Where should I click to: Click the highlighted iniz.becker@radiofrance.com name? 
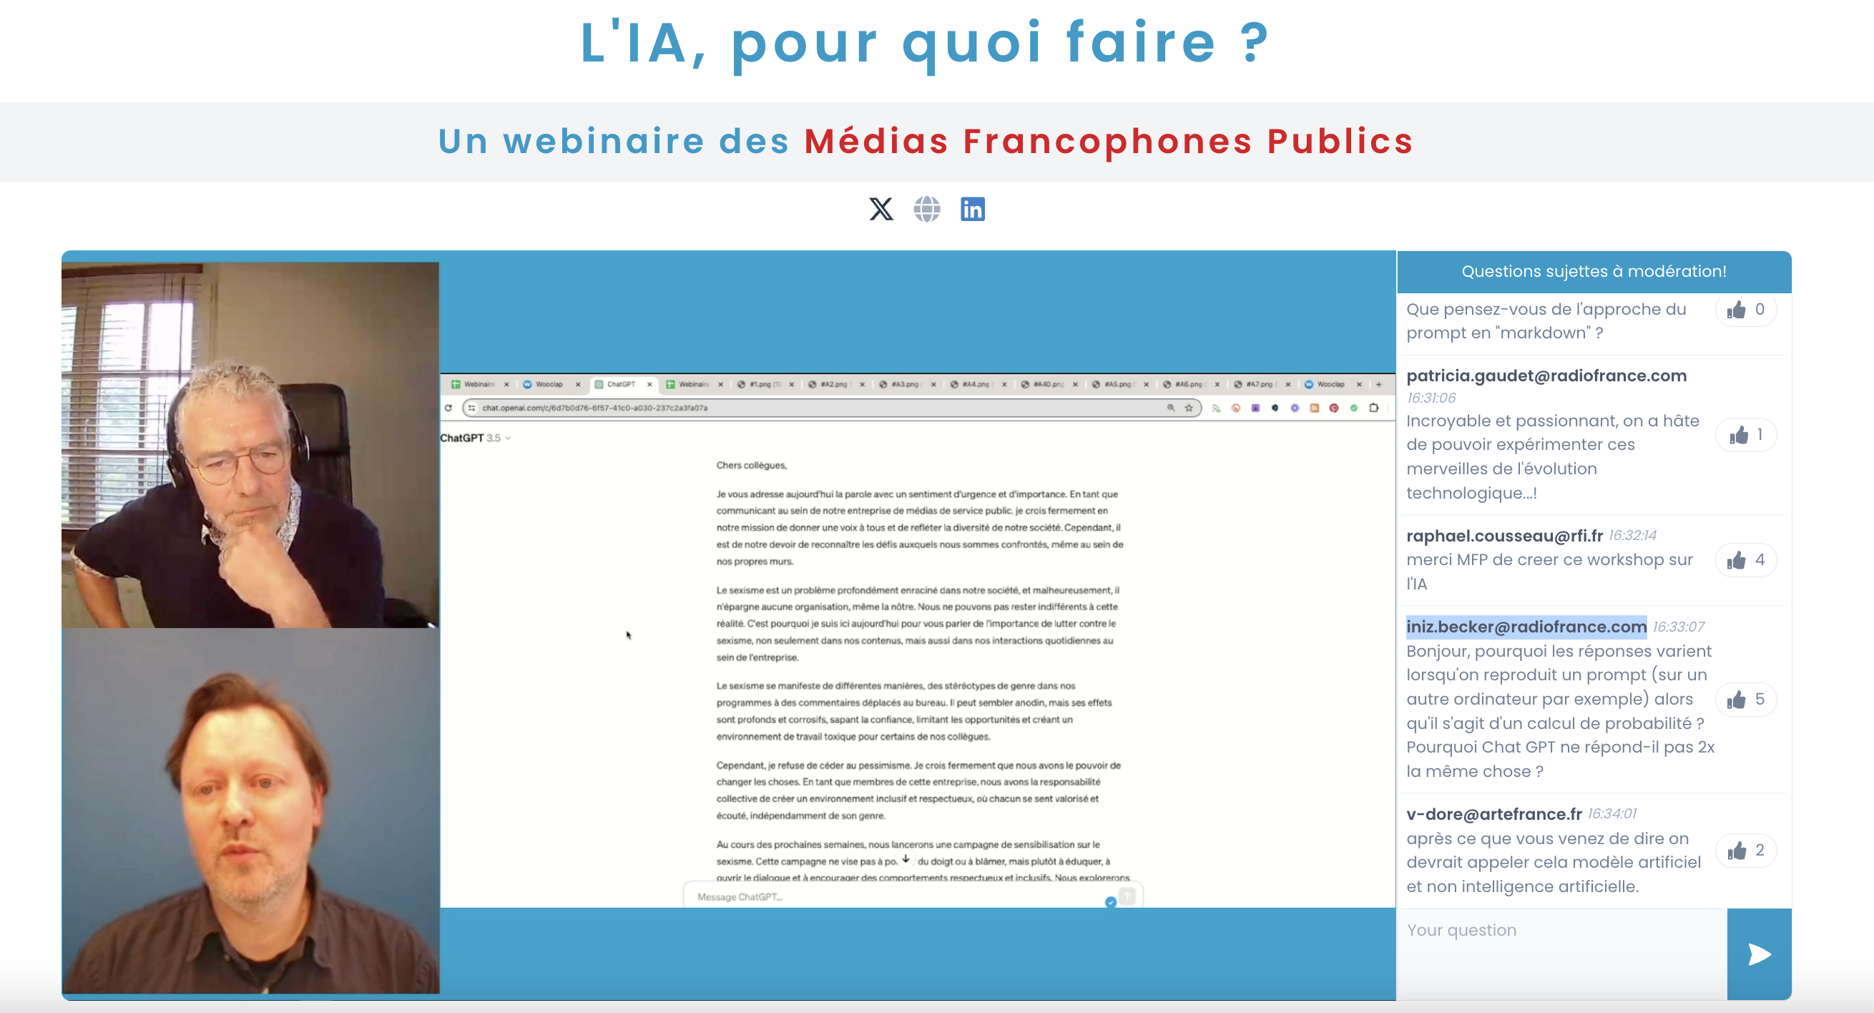(x=1526, y=627)
